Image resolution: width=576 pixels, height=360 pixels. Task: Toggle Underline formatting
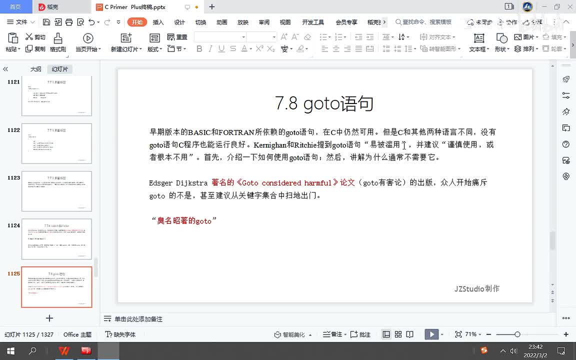(x=221, y=48)
